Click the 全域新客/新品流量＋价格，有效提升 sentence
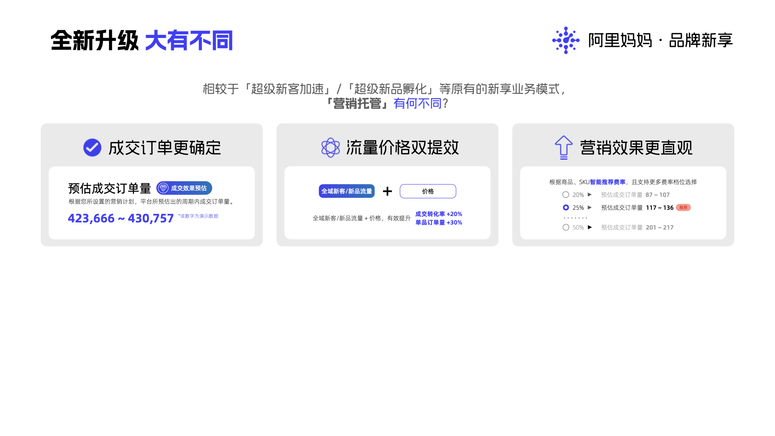This screenshot has width=775, height=436. click(361, 218)
